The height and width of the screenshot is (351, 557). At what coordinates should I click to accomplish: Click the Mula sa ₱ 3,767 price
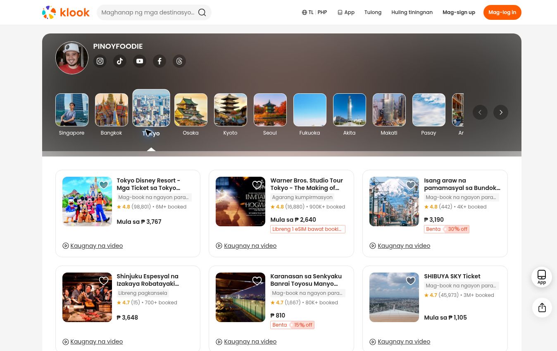point(139,222)
